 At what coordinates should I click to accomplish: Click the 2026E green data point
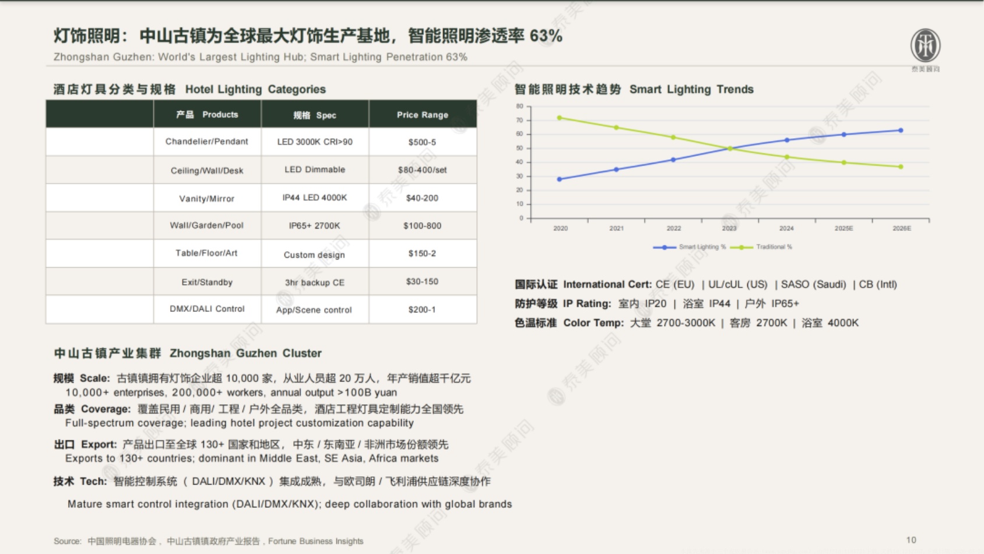901,167
